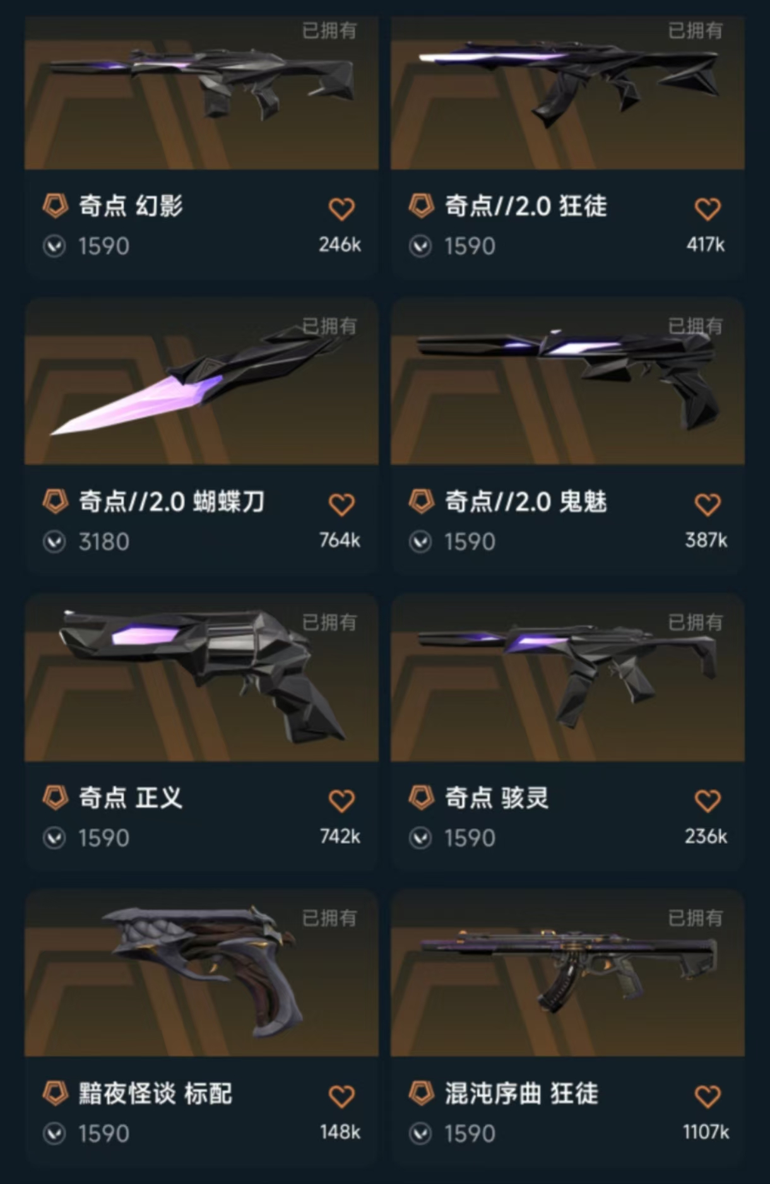770x1184 pixels.
Task: Tap heart icon for 混沌序曲 狂徒
Action: [708, 1097]
